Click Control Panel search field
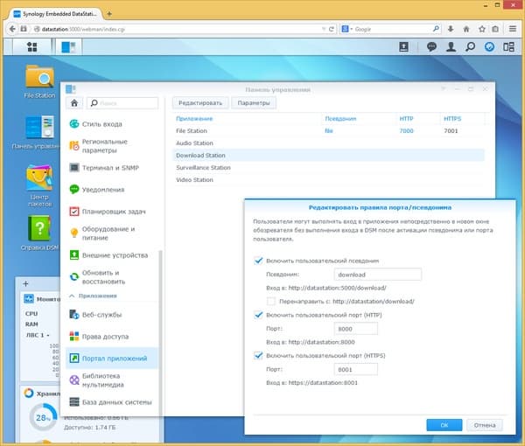 coord(122,103)
